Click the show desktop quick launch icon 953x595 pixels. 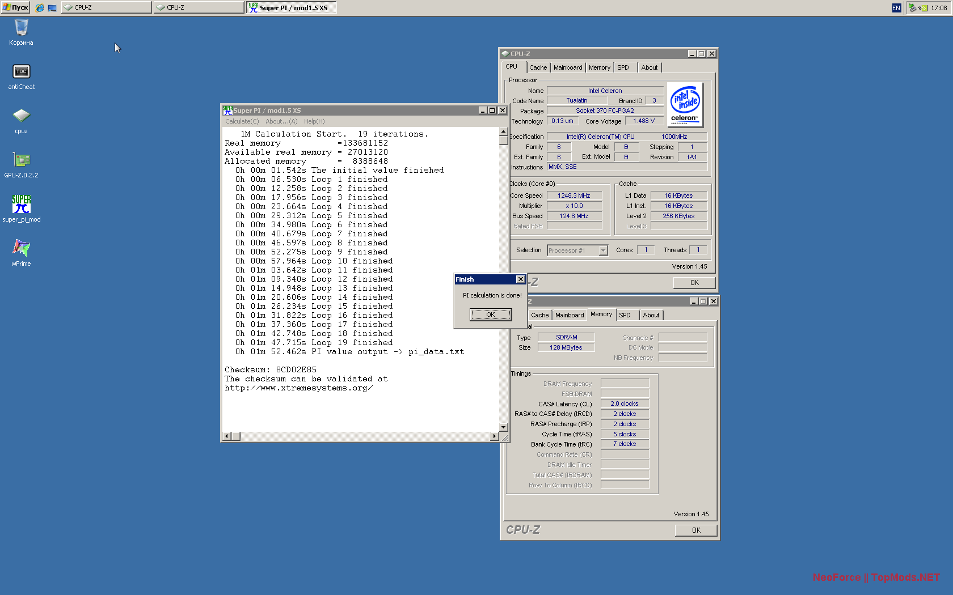52,7
